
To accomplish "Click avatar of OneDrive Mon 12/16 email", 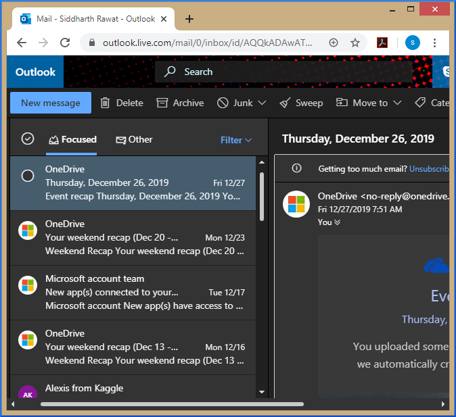I will coord(28,340).
